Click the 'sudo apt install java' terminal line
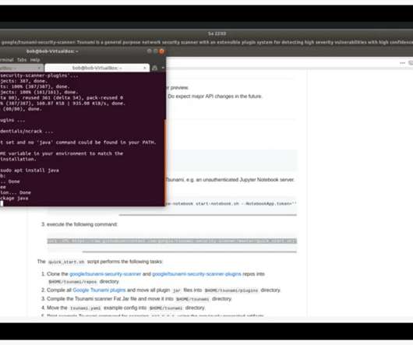The height and width of the screenshot is (345, 413). pyautogui.click(x=30, y=171)
